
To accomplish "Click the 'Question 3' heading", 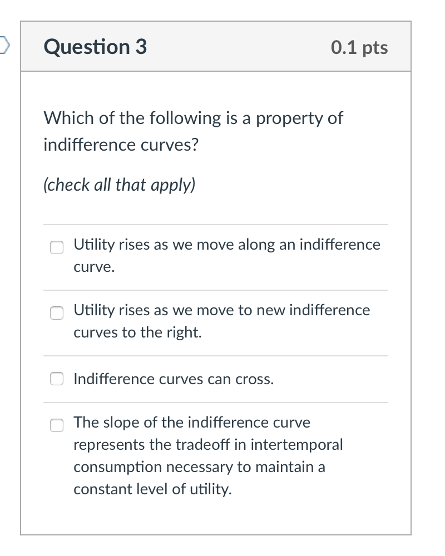I will [95, 47].
